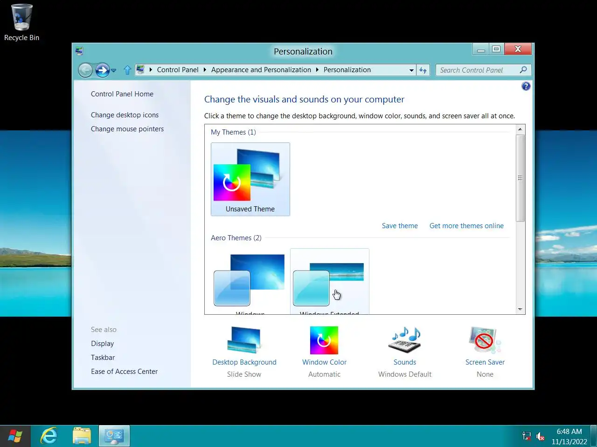Refresh the address bar location
The height and width of the screenshot is (447, 597).
pyautogui.click(x=423, y=70)
